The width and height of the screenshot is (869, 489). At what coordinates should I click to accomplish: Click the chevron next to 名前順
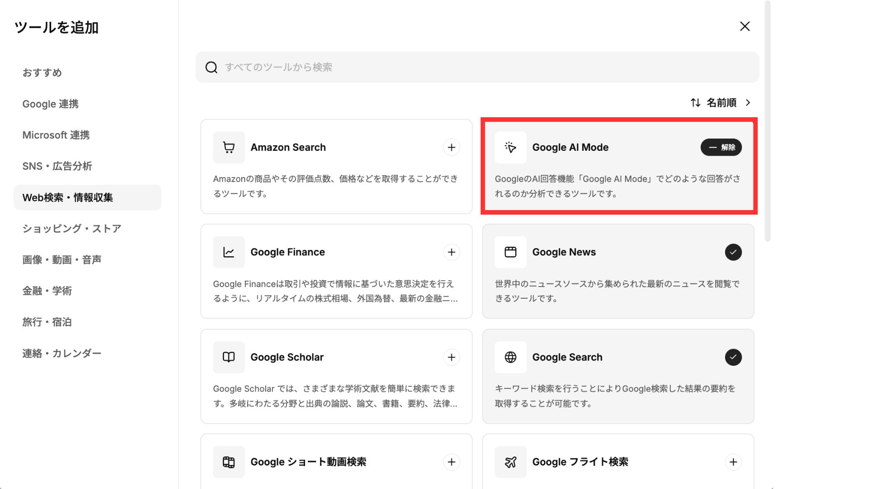click(748, 103)
